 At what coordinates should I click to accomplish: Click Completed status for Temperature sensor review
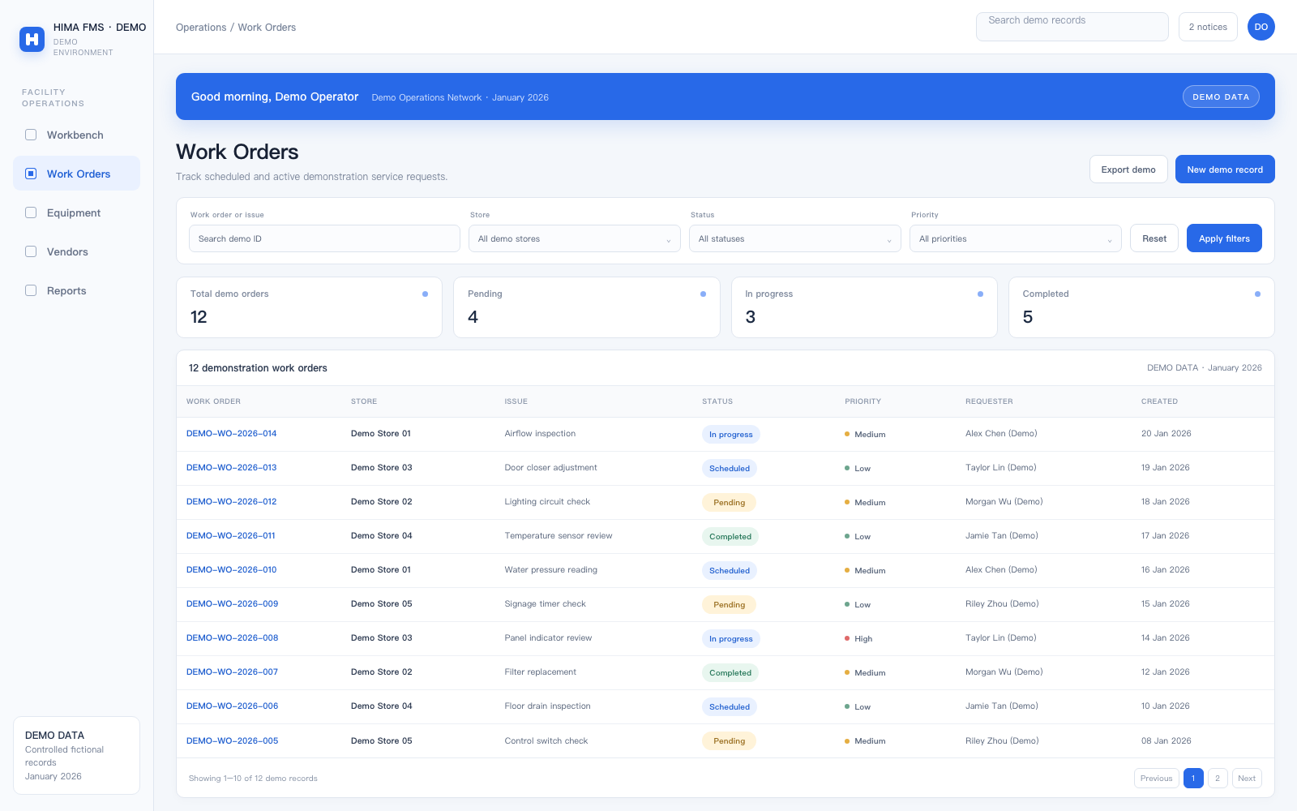730,537
